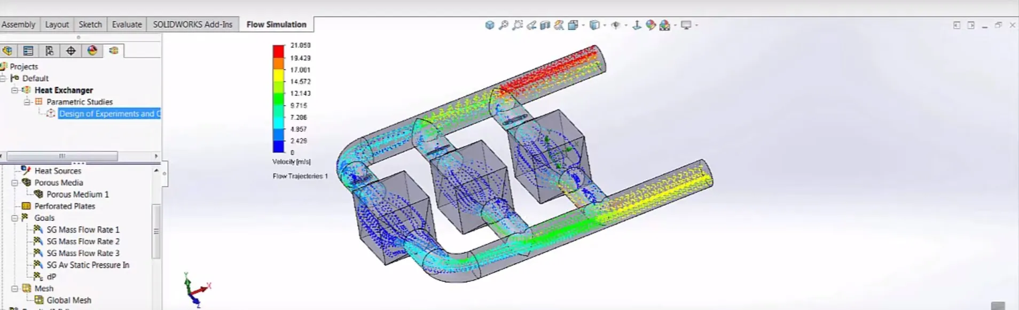Activate the Section View tool

tap(545, 25)
